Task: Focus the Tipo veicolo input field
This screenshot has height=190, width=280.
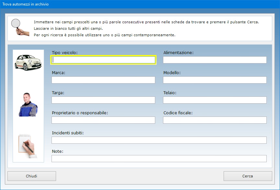Action: coord(103,60)
